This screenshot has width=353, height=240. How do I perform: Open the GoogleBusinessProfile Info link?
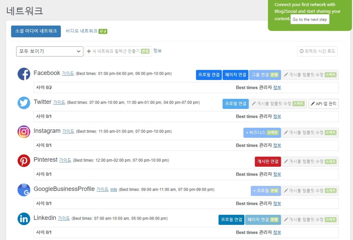click(114, 190)
